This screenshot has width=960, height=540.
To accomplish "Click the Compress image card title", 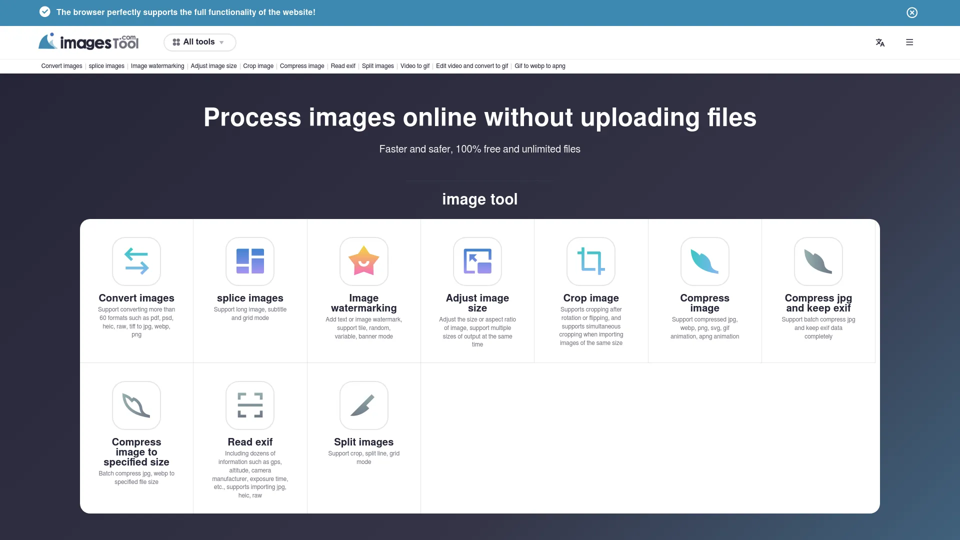I will 705,303.
